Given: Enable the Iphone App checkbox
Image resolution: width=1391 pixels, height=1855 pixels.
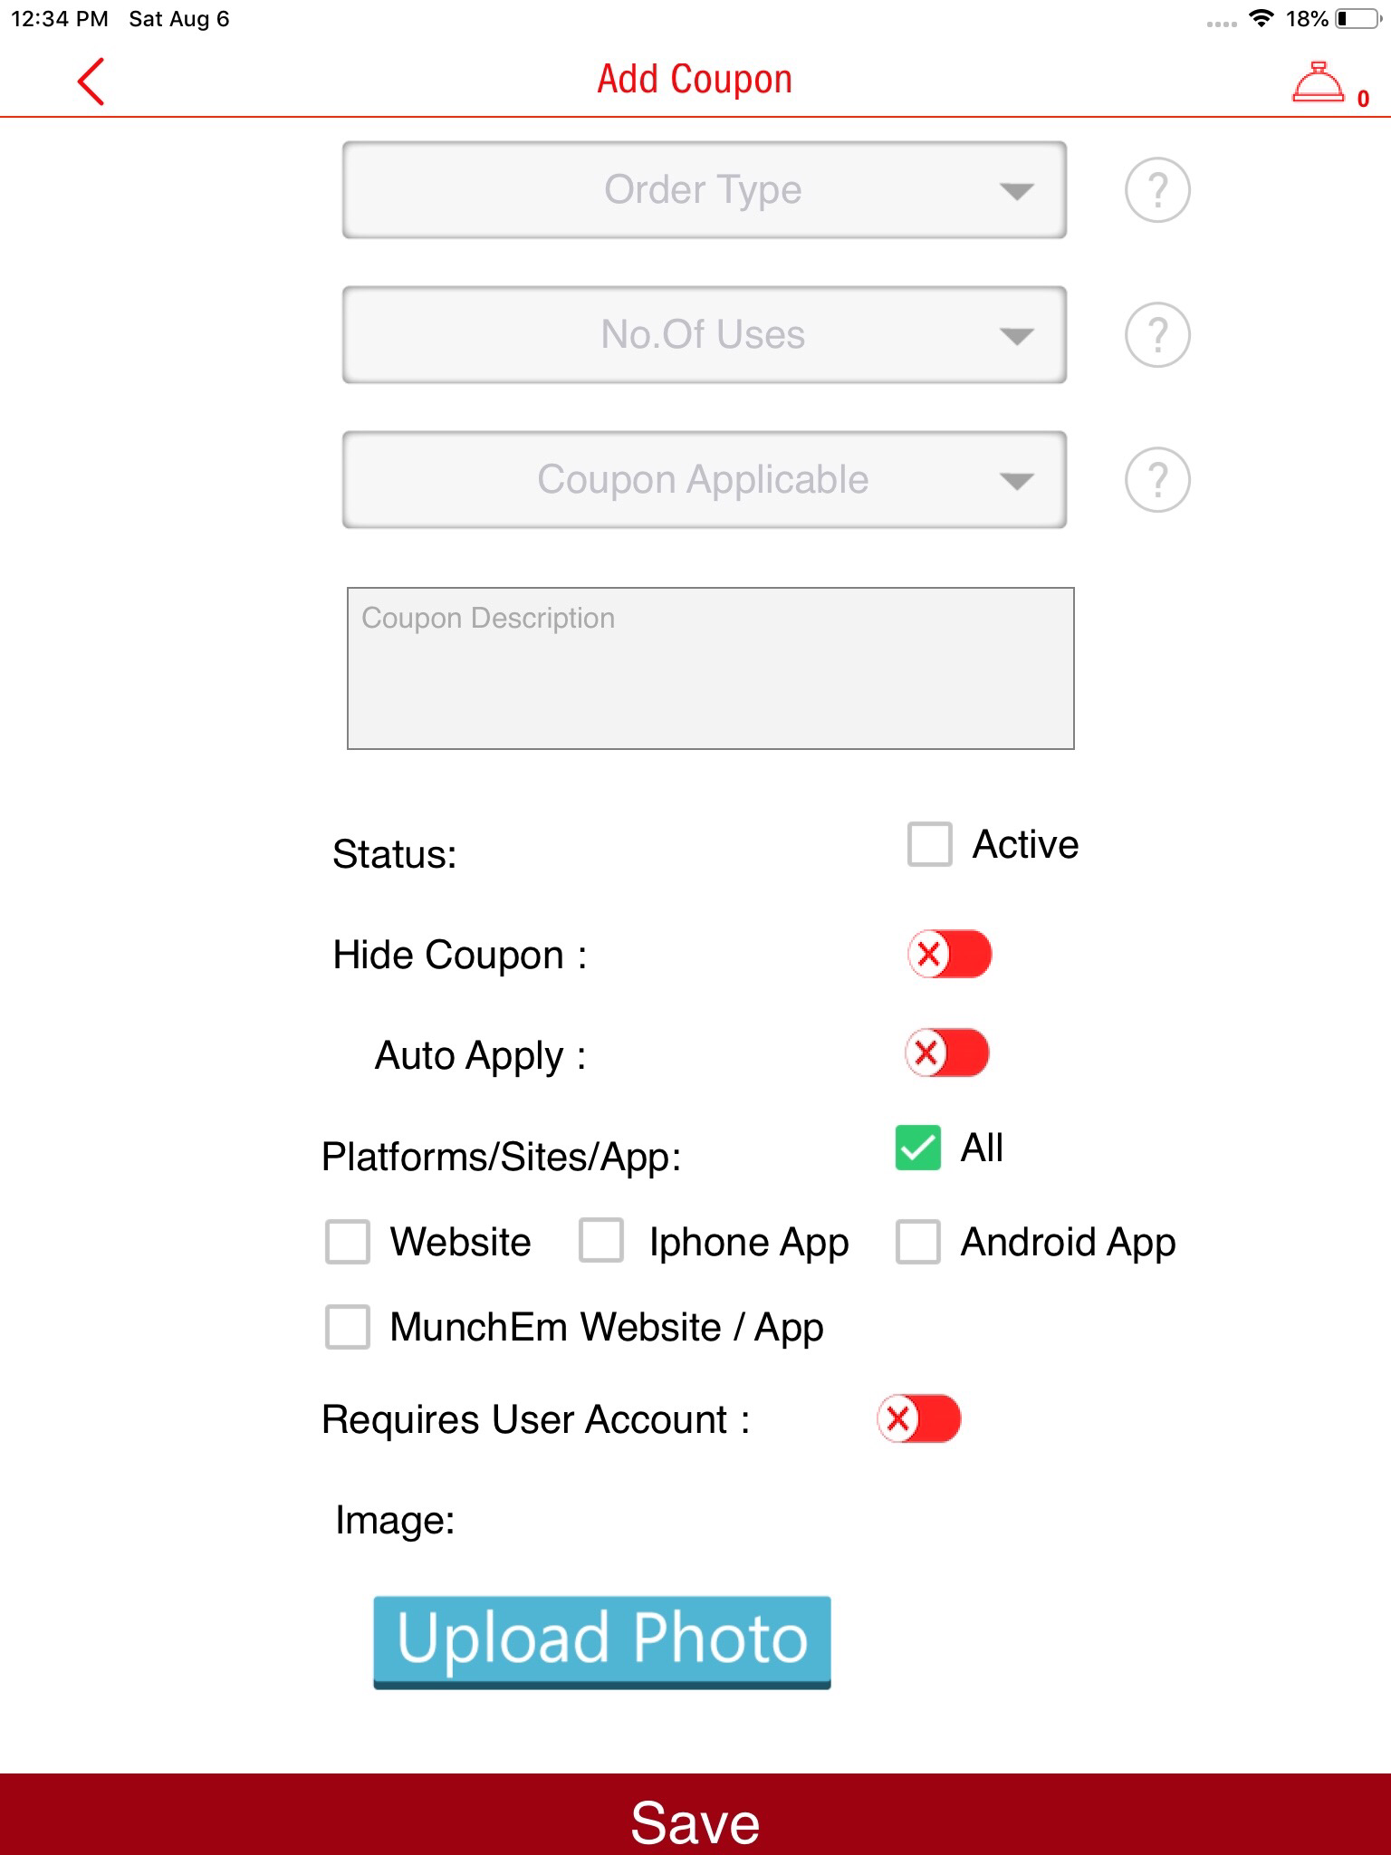Looking at the screenshot, I should click(601, 1240).
